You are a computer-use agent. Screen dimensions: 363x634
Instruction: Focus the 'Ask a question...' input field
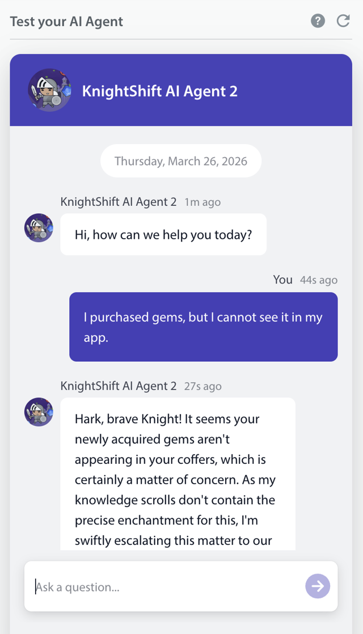coord(164,586)
